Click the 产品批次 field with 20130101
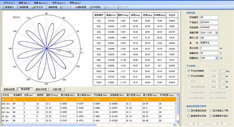 click(x=209, y=22)
